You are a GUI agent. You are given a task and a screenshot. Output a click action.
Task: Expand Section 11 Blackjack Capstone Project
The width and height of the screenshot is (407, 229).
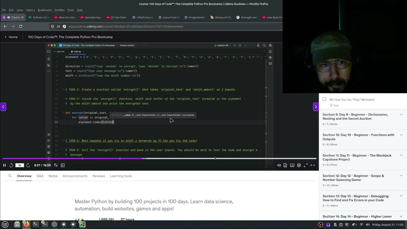coord(363,160)
